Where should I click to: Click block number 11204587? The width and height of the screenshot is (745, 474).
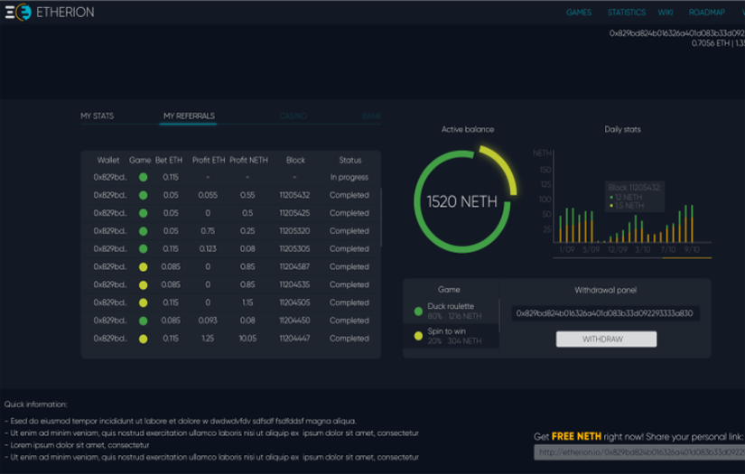click(x=294, y=267)
